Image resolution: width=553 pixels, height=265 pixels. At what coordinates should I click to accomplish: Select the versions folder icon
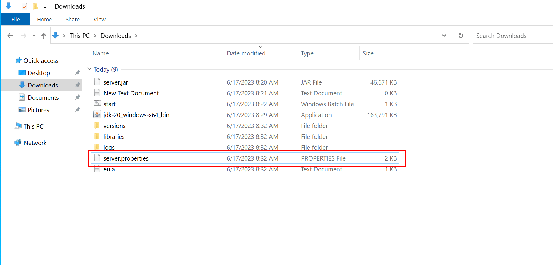coord(97,126)
